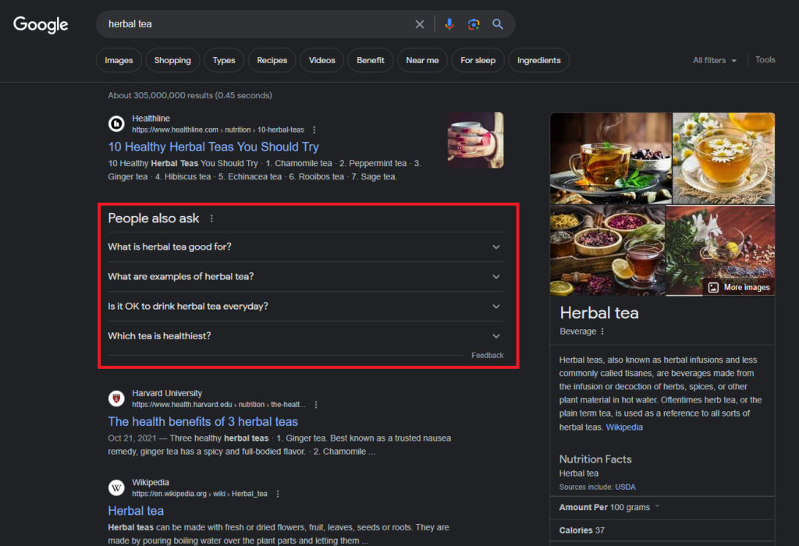Open the Herbal tea Wikipedia result title
Screen dimensions: 799x546
[x=136, y=511]
